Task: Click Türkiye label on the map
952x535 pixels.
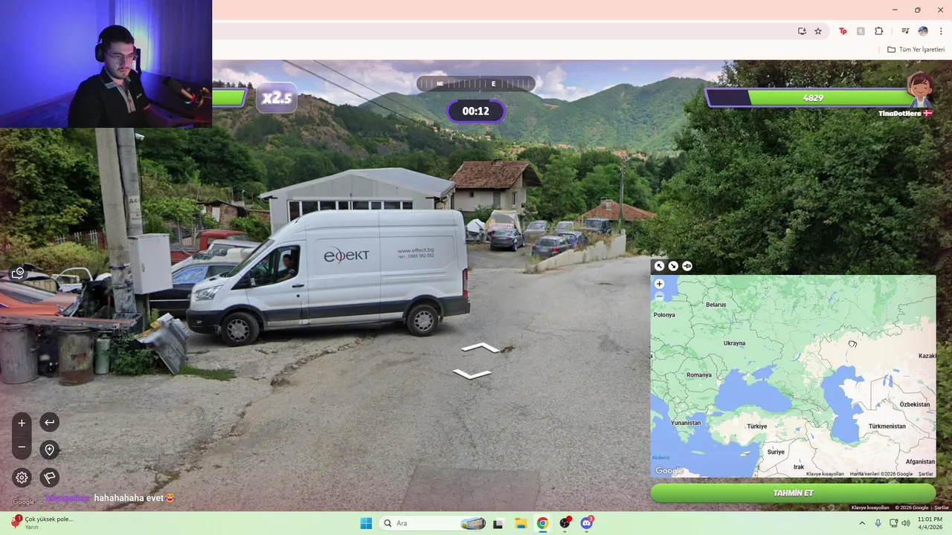Action: [x=756, y=427]
